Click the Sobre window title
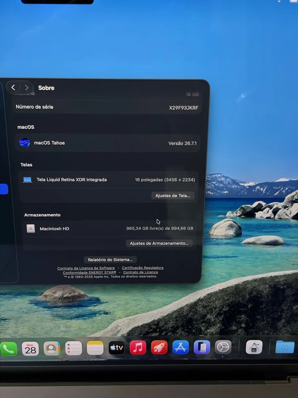Screen dimensions: 298x398 coord(46,88)
